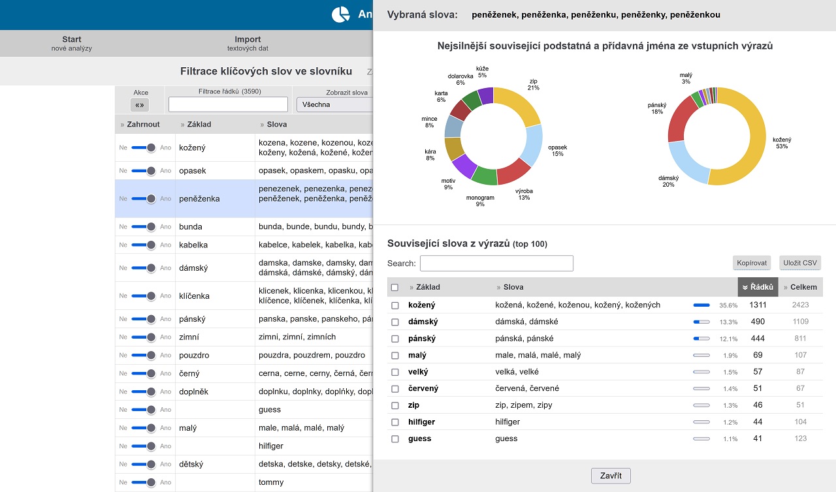This screenshot has width=836, height=492.
Task: Click the dámský 20% segment in right donut chart
Action: [x=686, y=162]
